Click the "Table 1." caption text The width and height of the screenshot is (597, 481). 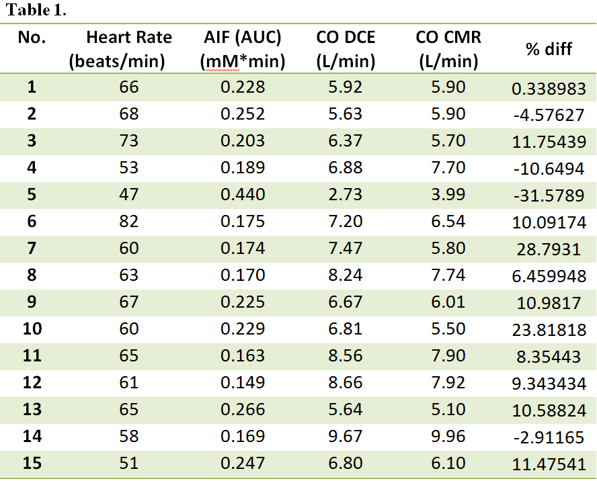(37, 11)
